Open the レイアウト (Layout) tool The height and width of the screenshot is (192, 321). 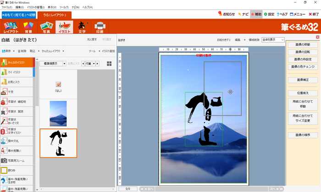[x=11, y=27]
